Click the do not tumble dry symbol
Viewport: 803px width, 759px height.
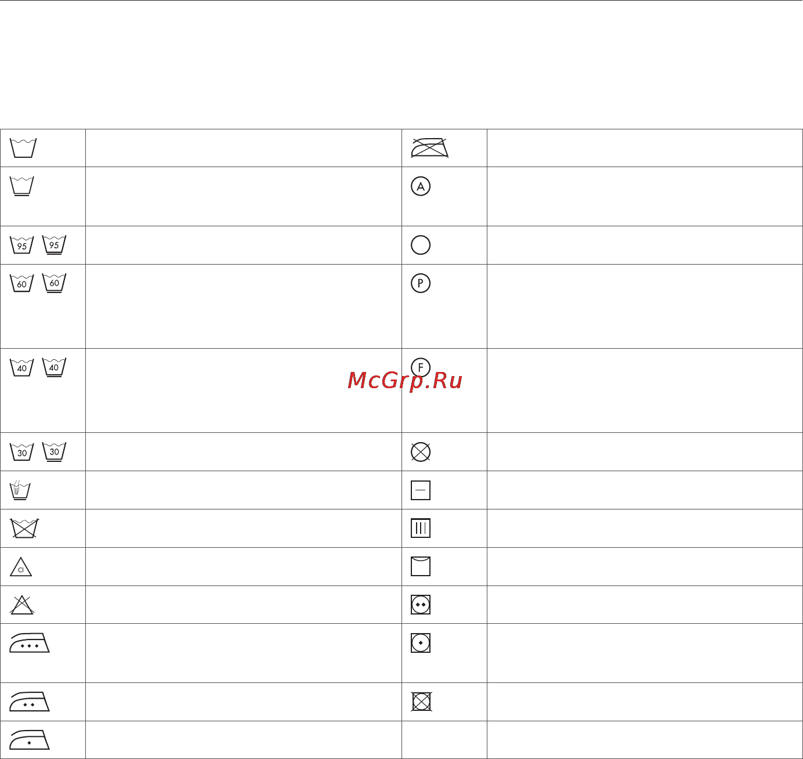tap(421, 702)
